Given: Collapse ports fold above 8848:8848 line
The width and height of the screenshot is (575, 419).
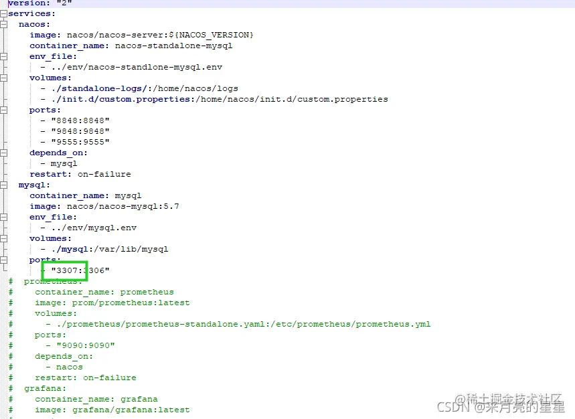Looking at the screenshot, I should 3,110.
